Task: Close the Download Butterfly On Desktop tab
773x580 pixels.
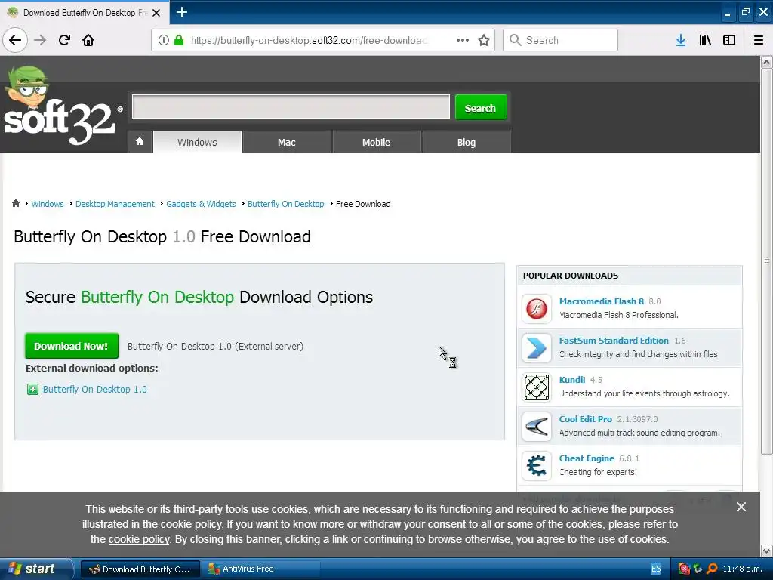Action: click(x=156, y=13)
